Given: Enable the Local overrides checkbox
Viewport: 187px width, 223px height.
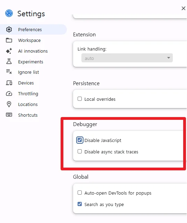Looking at the screenshot, I should pos(80,99).
